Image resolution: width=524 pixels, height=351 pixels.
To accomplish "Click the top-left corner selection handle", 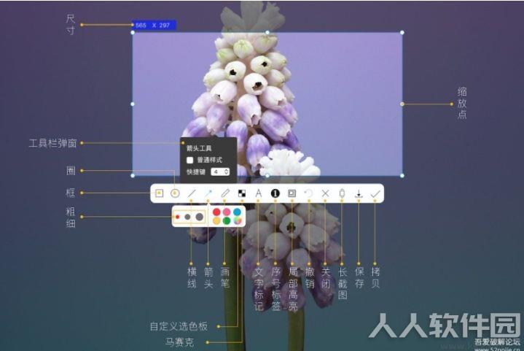I will click(133, 32).
